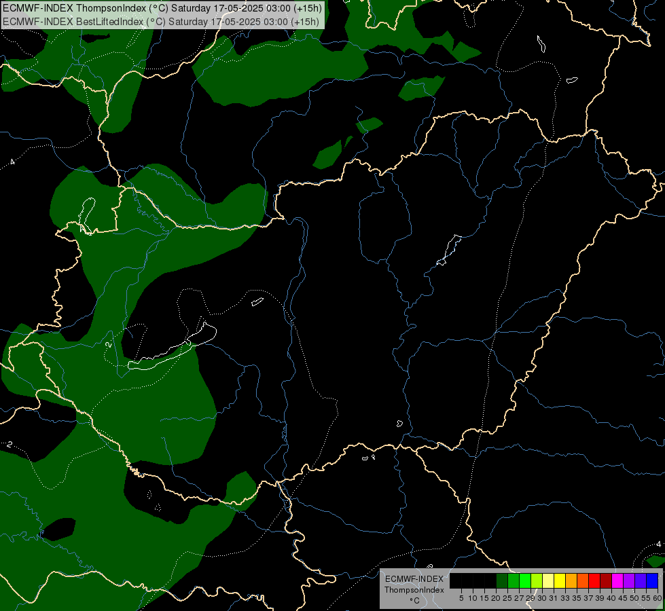Click the ECMWF-INDEX label in the legend
Image resolution: width=665 pixels, height=611 pixels.
pos(414,579)
